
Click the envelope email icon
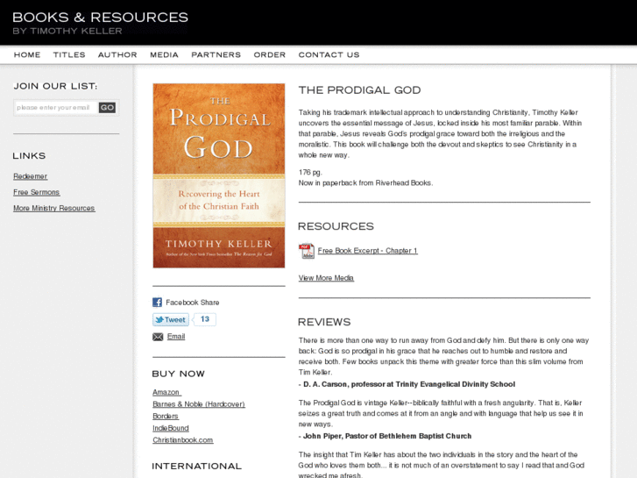(158, 337)
